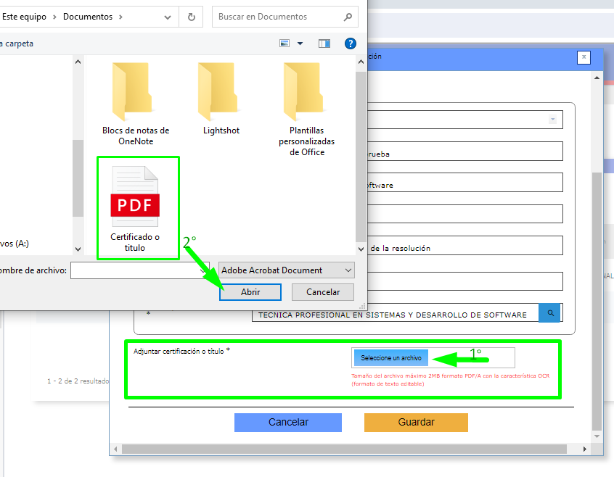
Task: Toggle the preview pane icon
Action: click(x=324, y=43)
